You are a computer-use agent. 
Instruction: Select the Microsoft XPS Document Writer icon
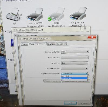pos(35,15)
